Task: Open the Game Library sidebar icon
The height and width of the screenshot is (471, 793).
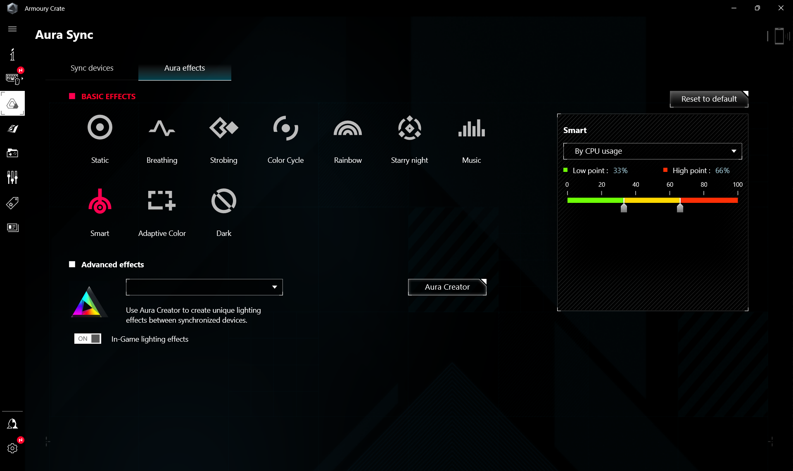Action: click(x=12, y=153)
